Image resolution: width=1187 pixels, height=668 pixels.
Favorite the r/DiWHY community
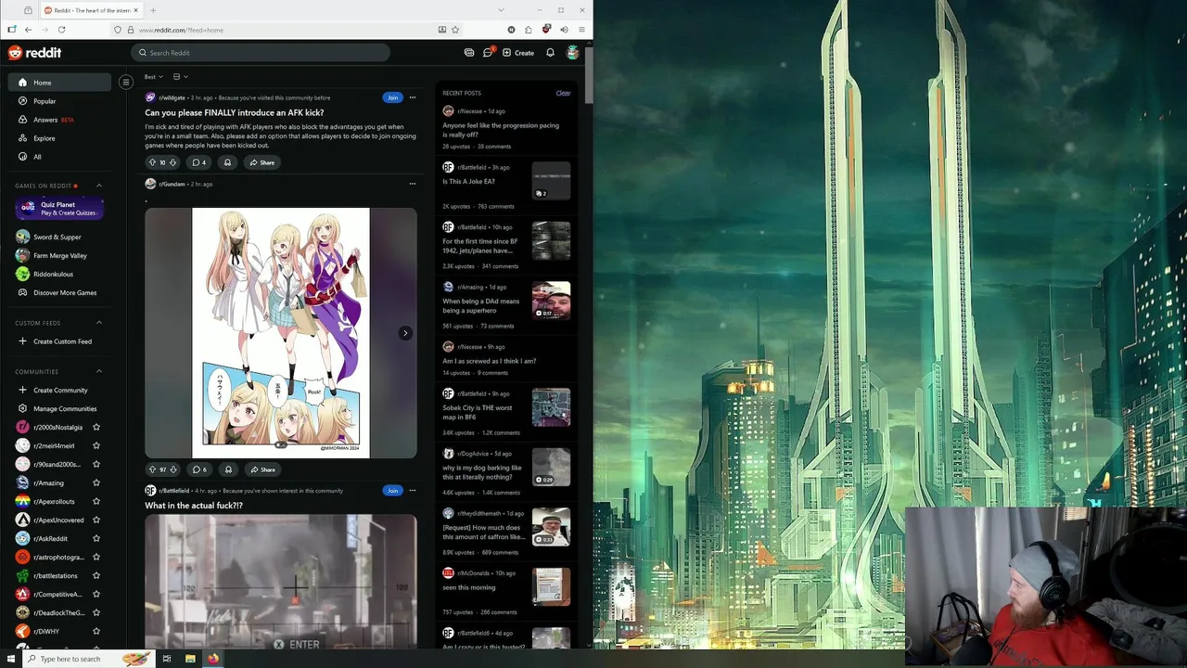(x=96, y=632)
